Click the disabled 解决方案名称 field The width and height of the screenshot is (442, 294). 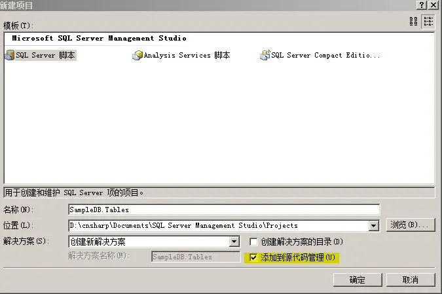196,257
